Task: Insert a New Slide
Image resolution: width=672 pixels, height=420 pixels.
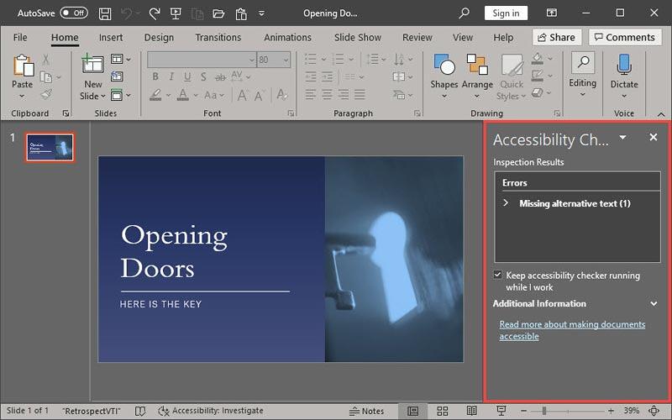Action: coord(92,77)
